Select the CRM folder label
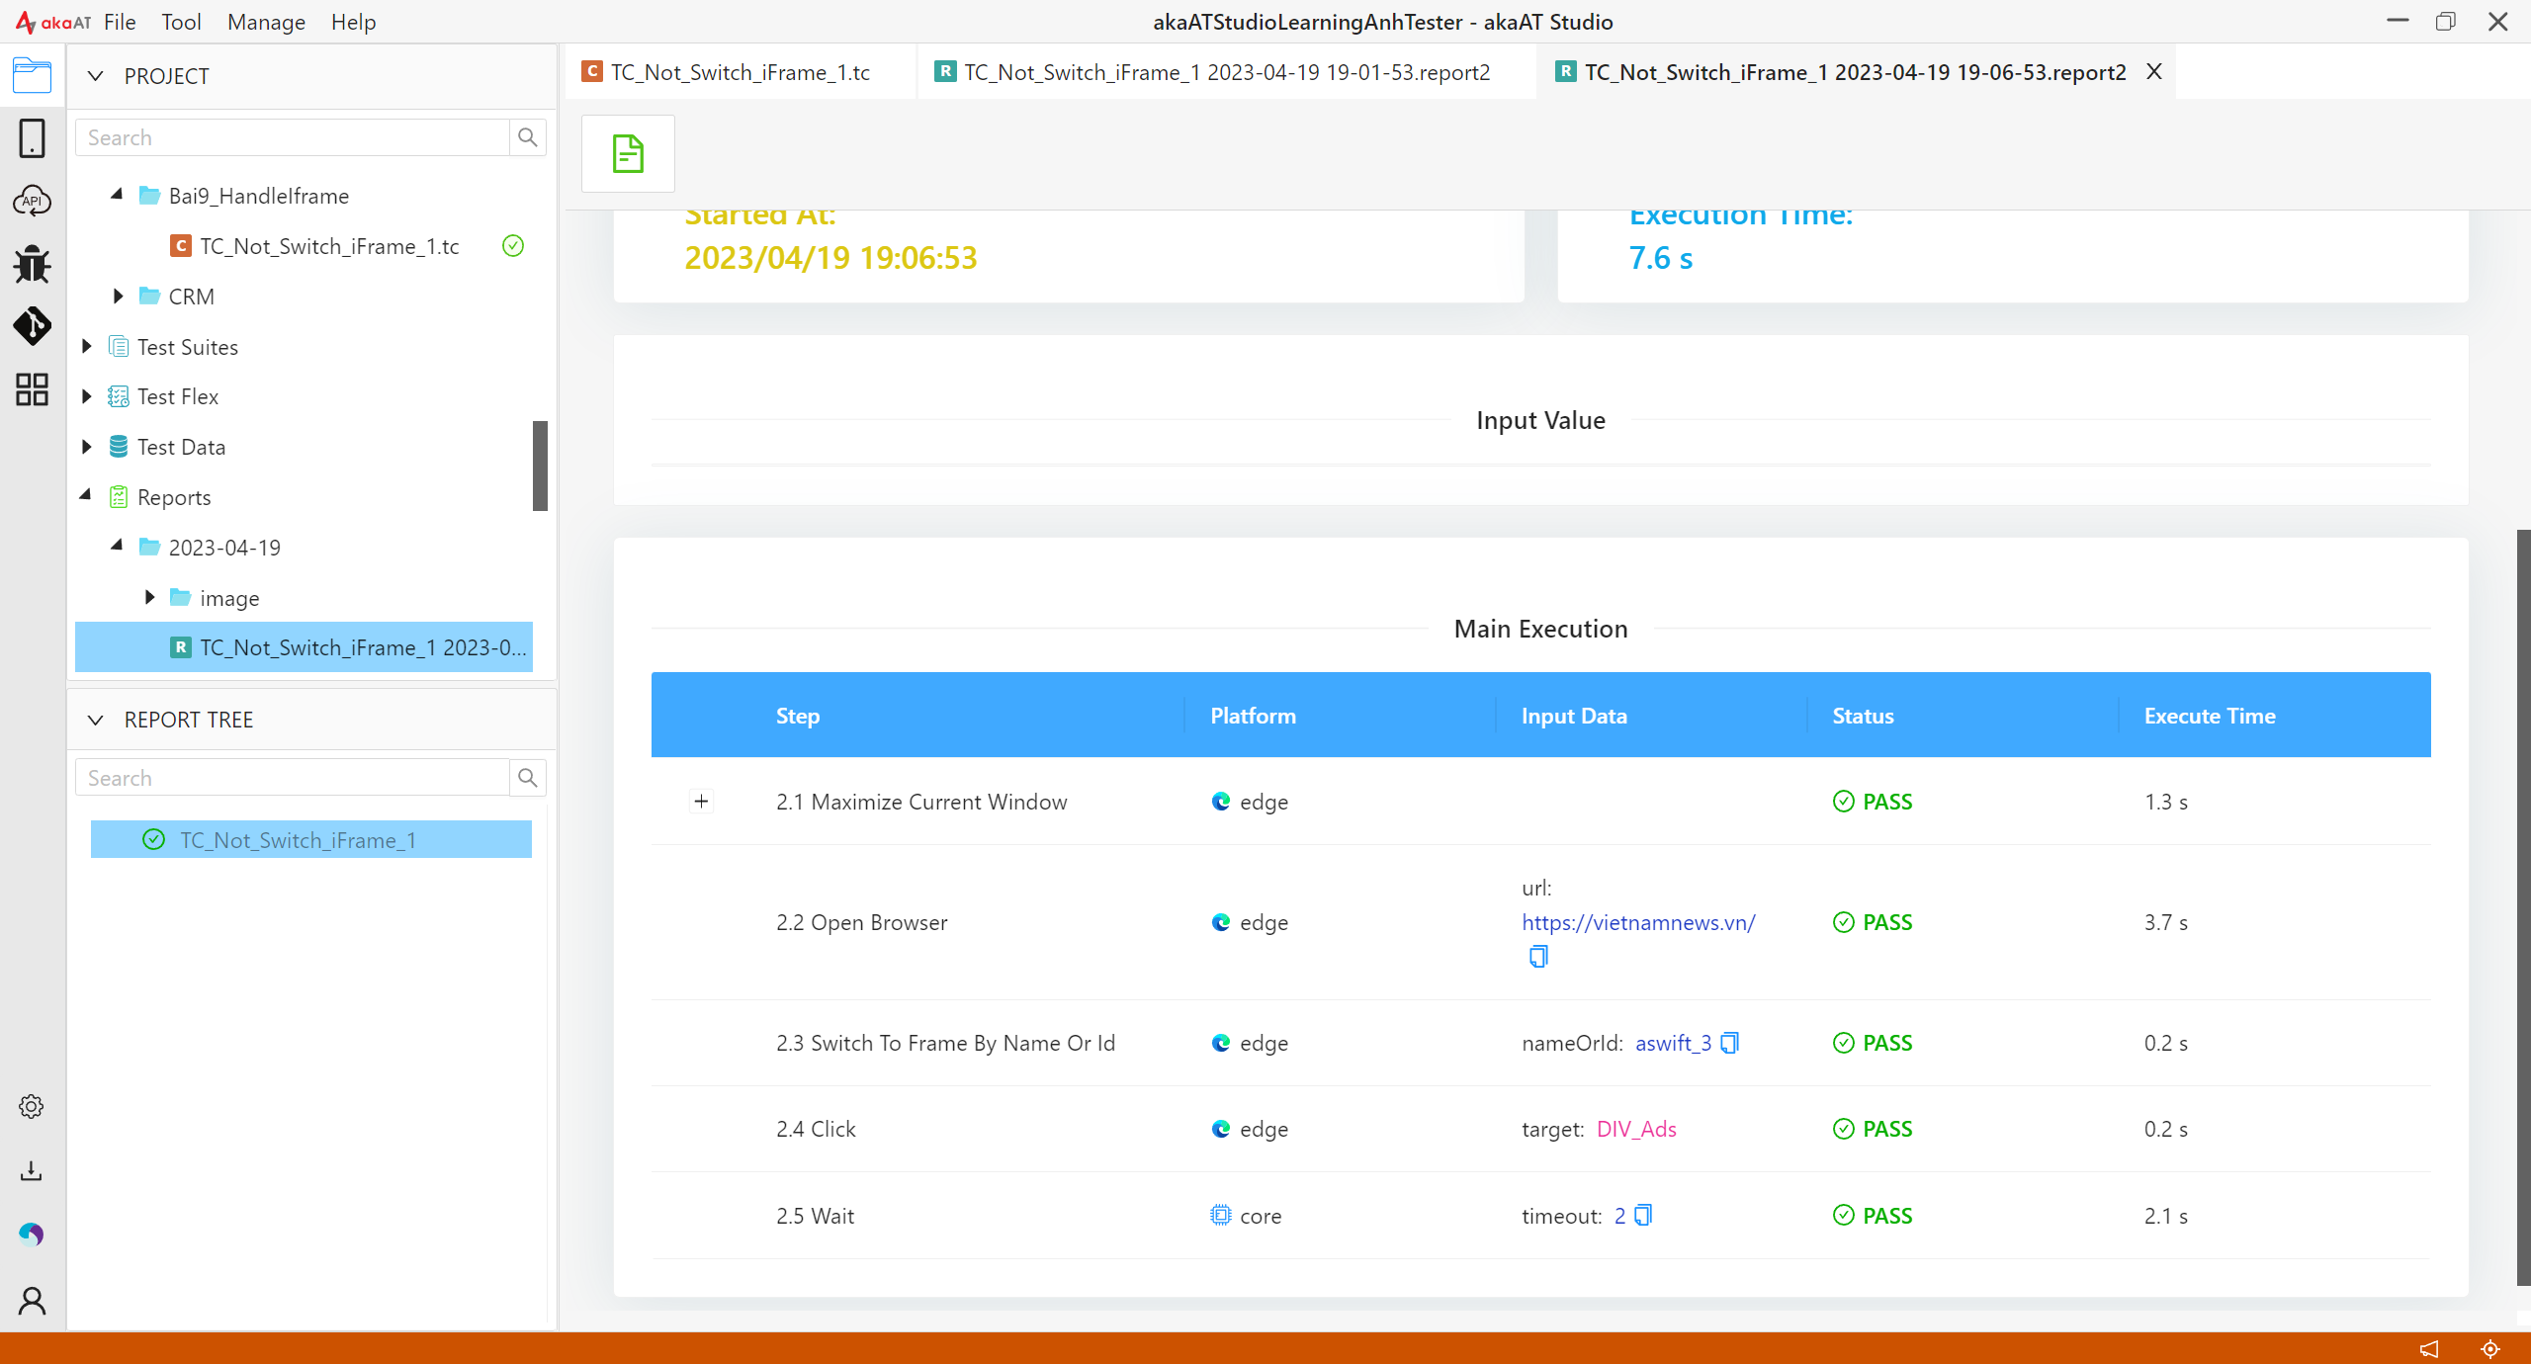2531x1364 pixels. click(191, 297)
